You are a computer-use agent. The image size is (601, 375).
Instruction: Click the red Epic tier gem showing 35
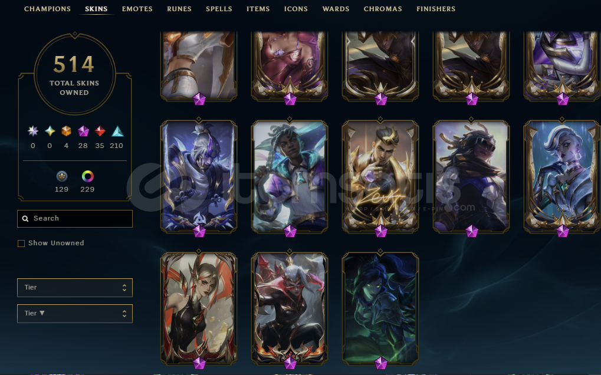coord(100,131)
